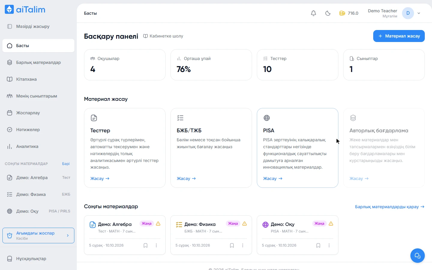
Task: Click the aiTalim logo
Action: coord(25,10)
